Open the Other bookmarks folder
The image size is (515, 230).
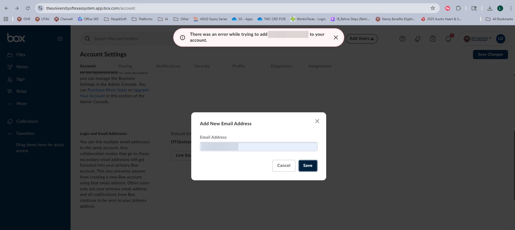click(x=181, y=19)
